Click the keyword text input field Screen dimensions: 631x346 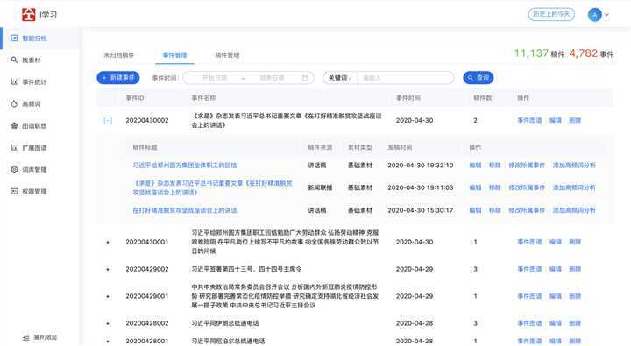pos(406,78)
